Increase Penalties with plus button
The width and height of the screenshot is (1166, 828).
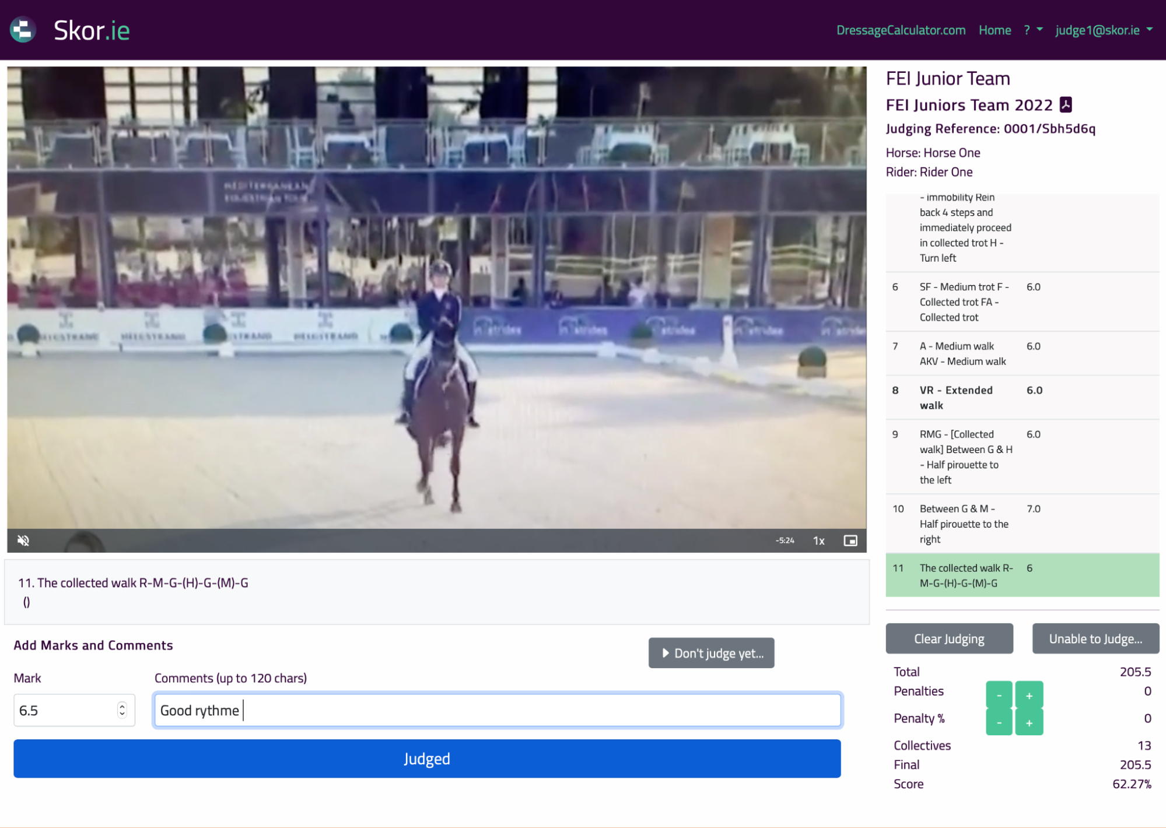1029,695
